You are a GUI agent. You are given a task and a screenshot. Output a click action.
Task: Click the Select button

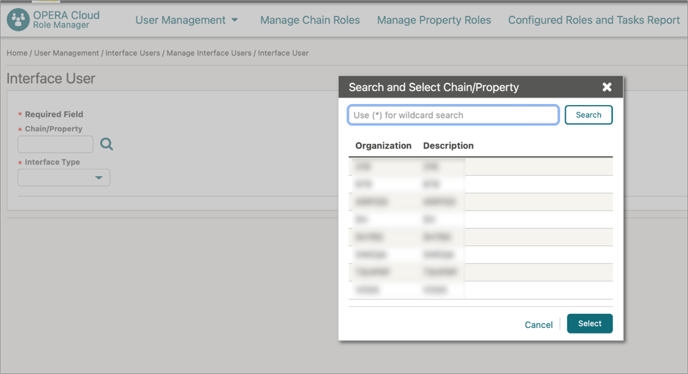[590, 323]
